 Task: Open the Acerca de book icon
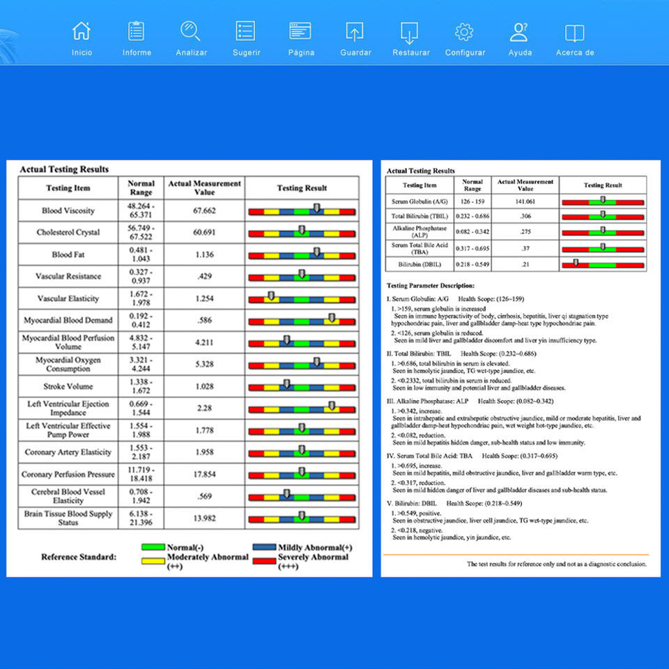[574, 33]
